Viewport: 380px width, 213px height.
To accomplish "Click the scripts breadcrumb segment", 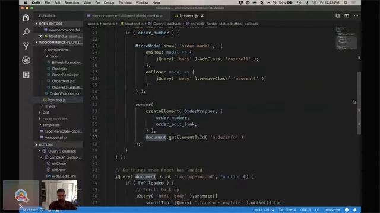I will (109, 24).
